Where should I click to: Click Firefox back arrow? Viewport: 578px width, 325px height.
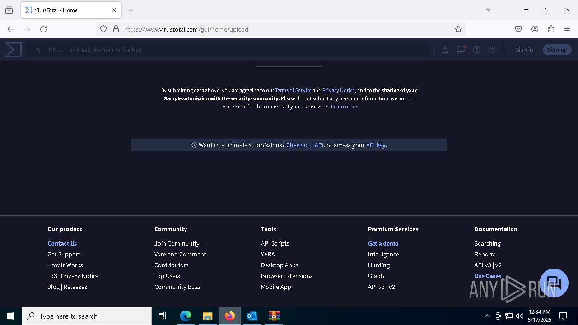11,29
